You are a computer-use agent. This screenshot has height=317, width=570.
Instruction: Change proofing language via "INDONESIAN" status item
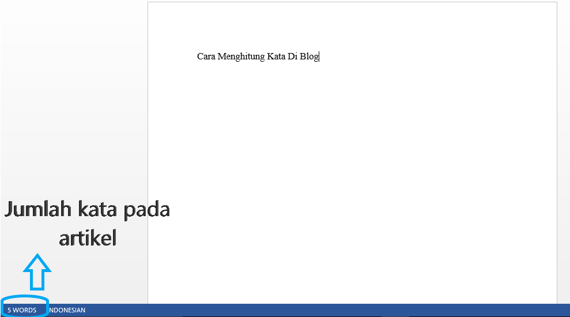(x=67, y=310)
